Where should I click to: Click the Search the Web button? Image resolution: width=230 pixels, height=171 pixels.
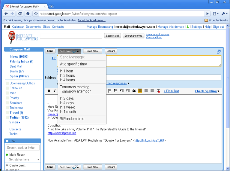[133, 36]
